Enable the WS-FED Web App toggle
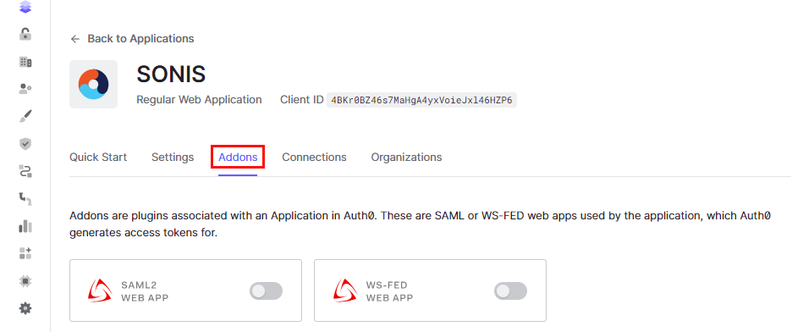 pyautogui.click(x=511, y=291)
